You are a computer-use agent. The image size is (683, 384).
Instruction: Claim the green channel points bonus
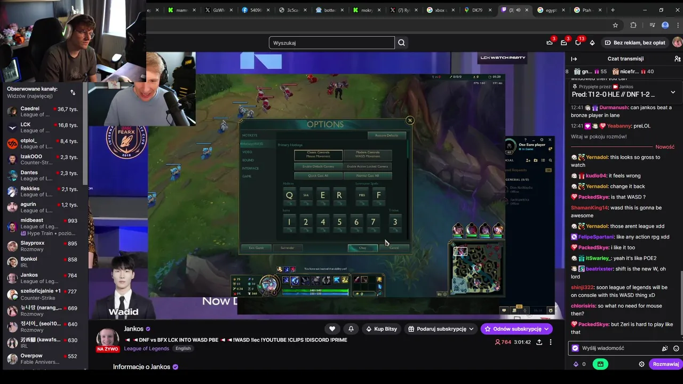(600, 364)
